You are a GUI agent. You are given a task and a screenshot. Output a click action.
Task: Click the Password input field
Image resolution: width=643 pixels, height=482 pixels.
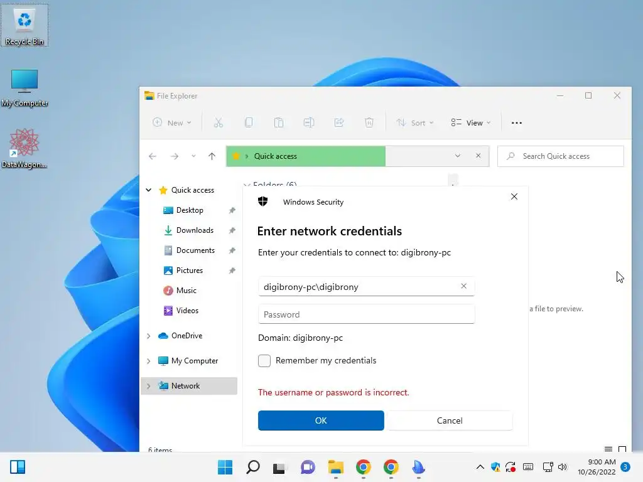tap(367, 314)
